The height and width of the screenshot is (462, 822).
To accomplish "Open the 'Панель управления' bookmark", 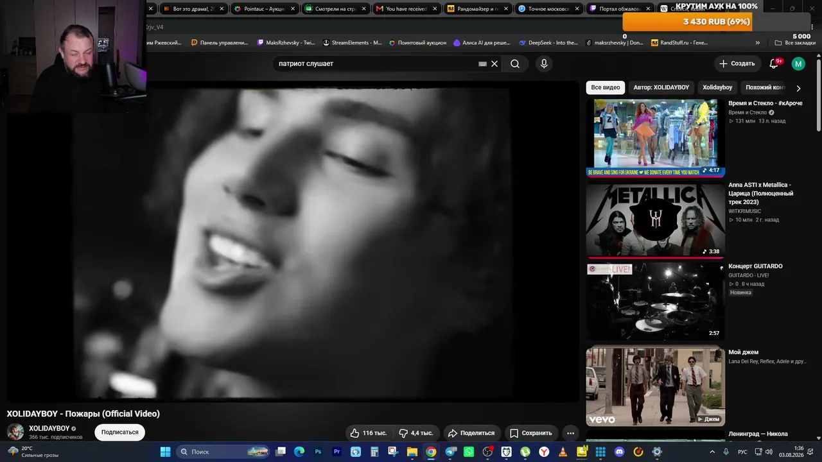I will pyautogui.click(x=220, y=43).
